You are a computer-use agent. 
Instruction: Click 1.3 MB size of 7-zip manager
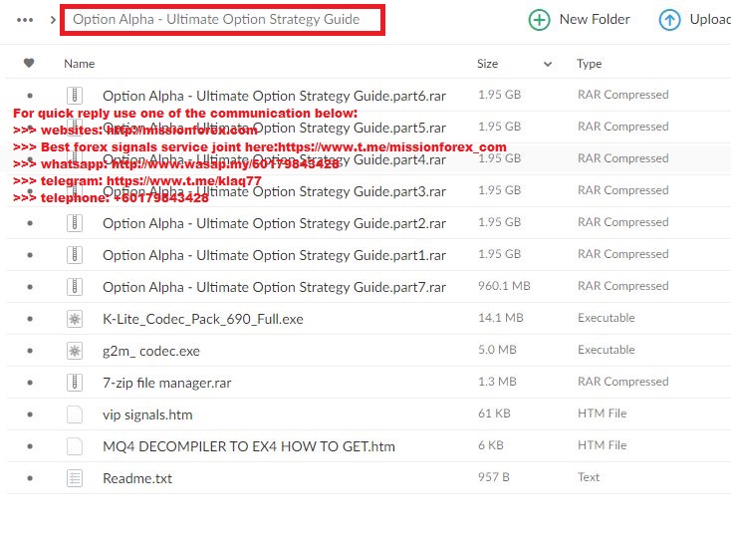(x=497, y=382)
